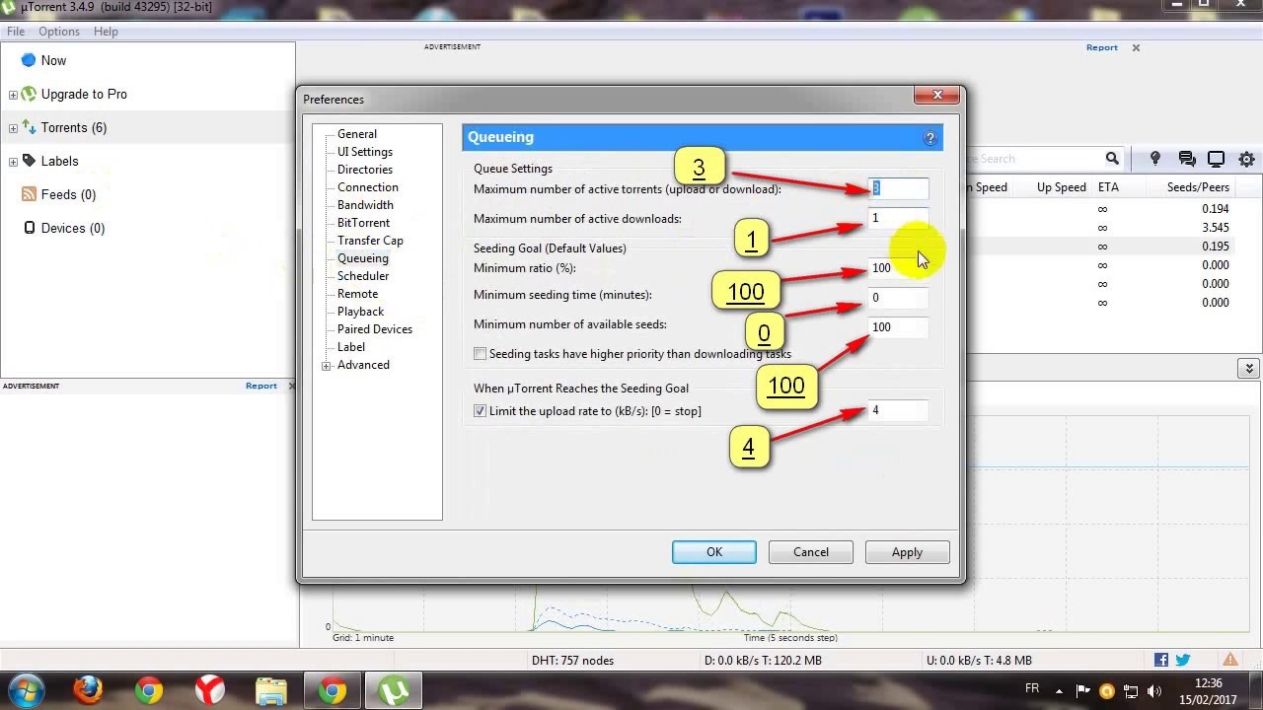
Task: Collapse the detail pane with chevron button
Action: click(x=1249, y=368)
